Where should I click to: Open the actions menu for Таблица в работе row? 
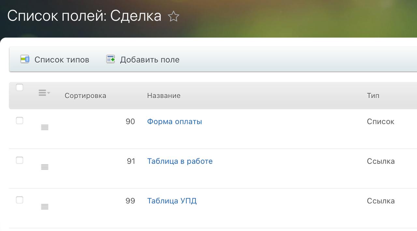45,167
